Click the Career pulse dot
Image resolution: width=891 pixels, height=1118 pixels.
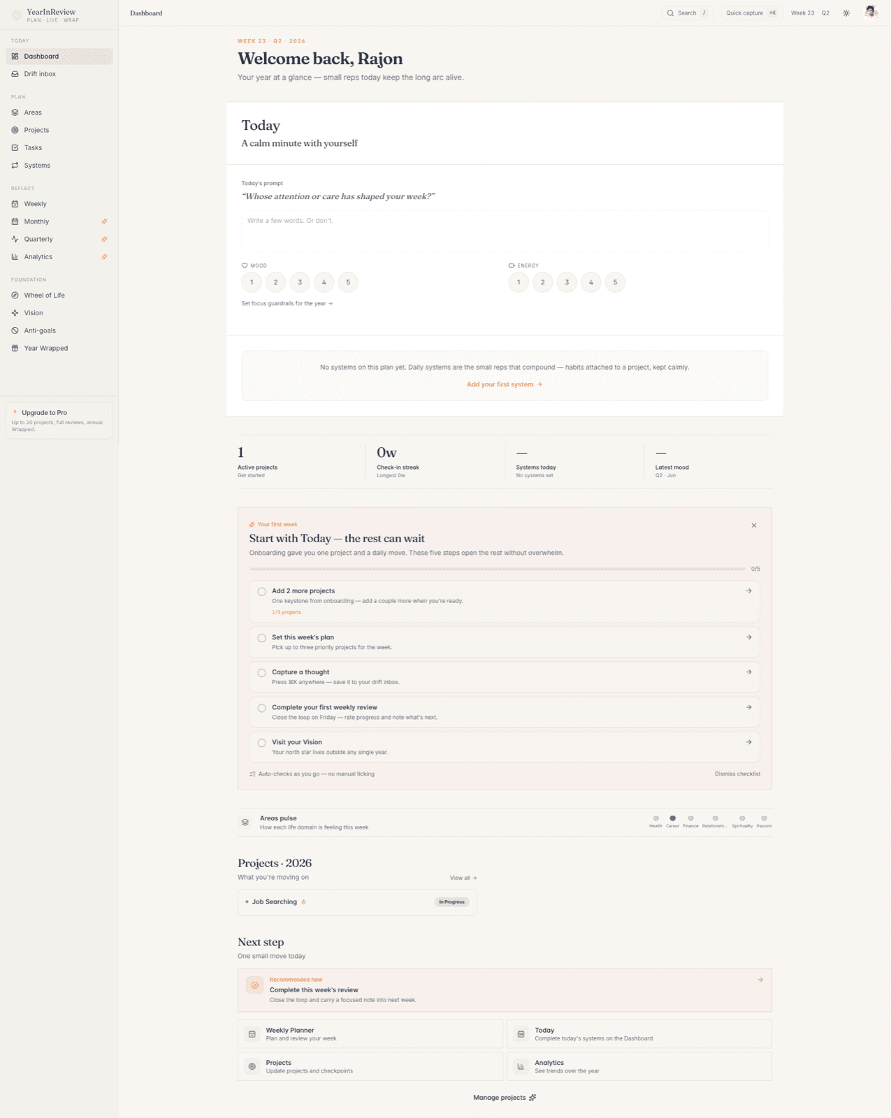(x=672, y=818)
